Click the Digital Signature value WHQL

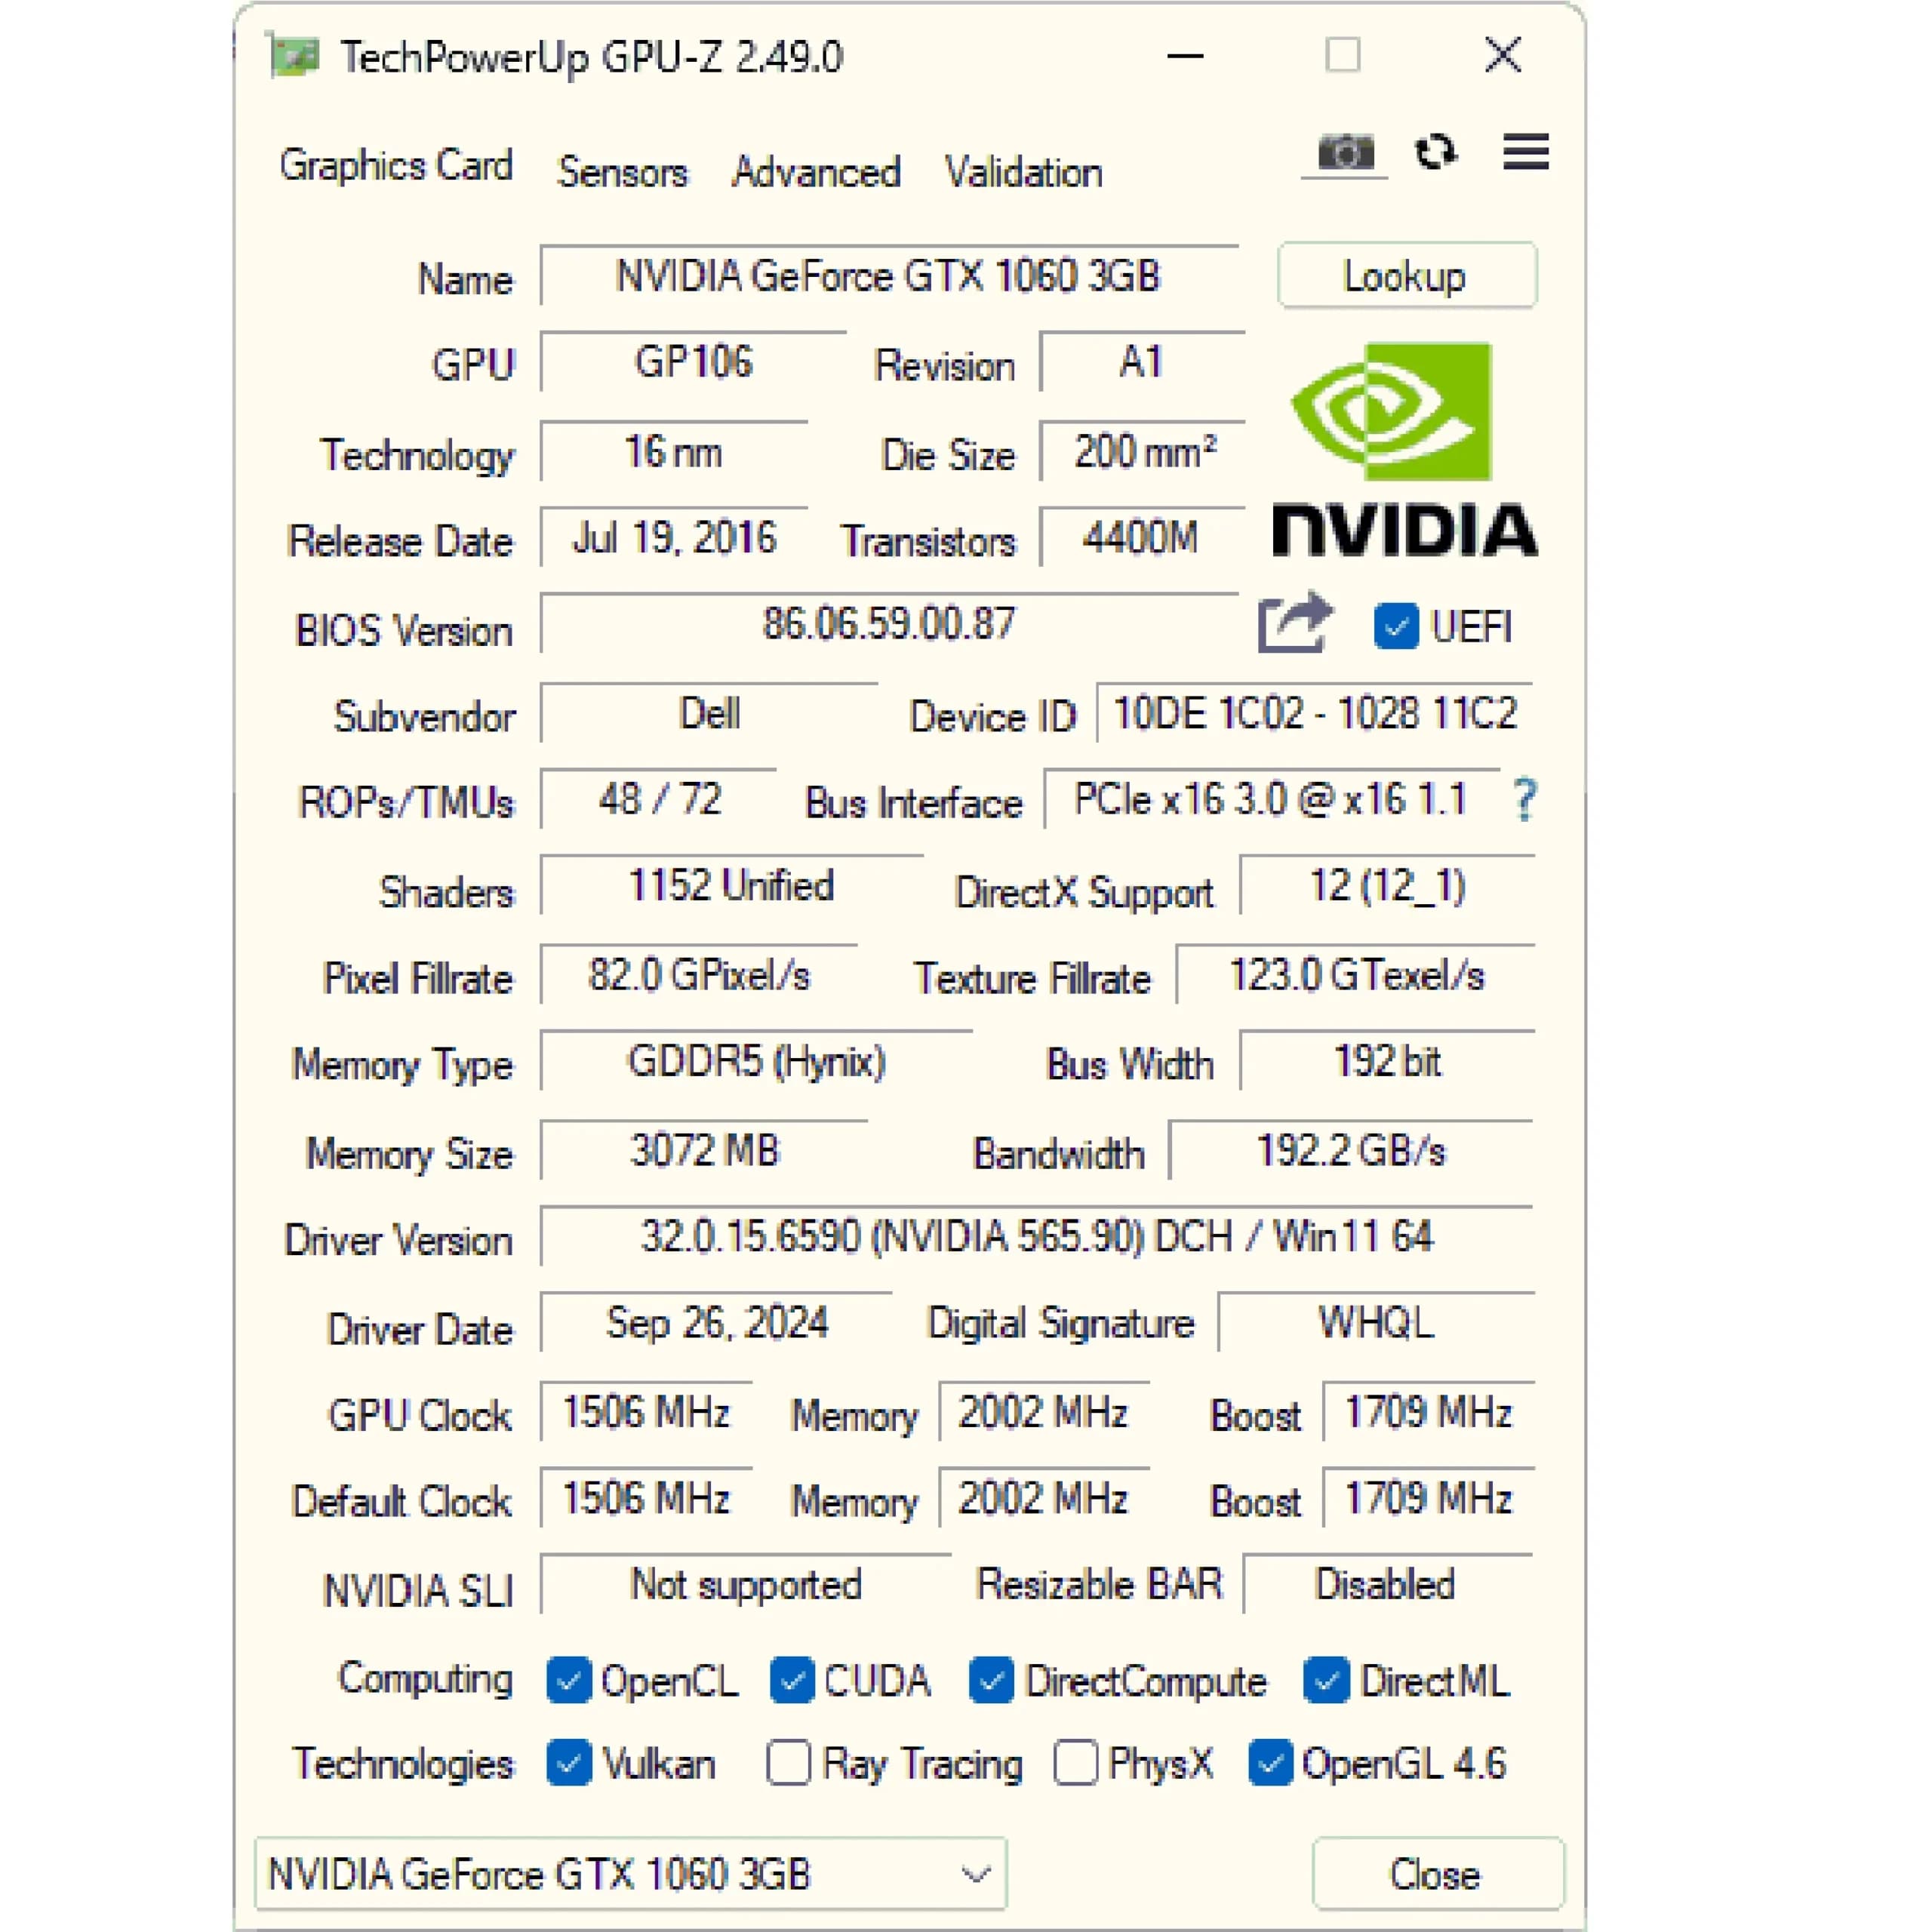1376,1322
